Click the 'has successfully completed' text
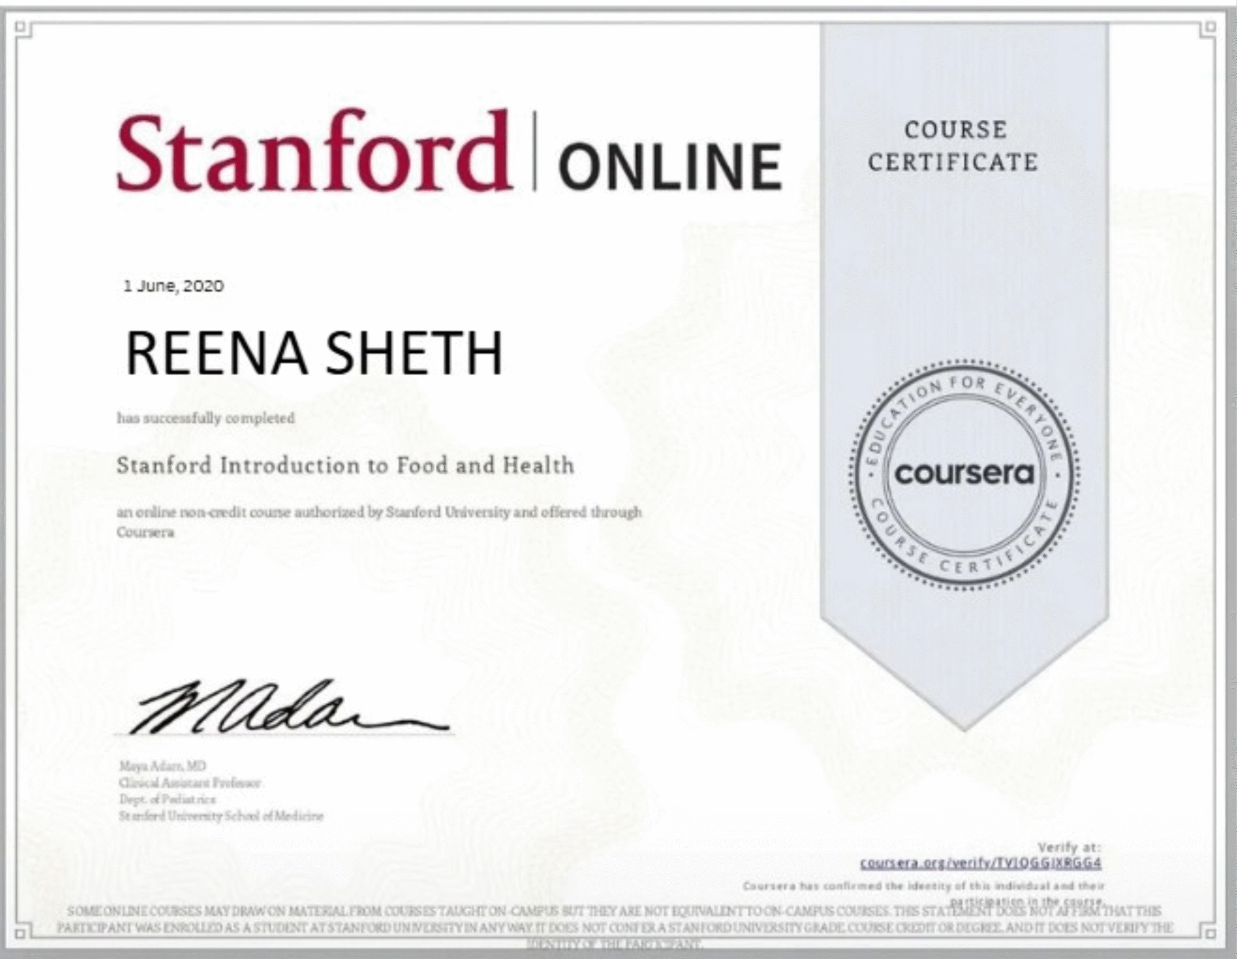Screen dimensions: 1238x959 click(206, 419)
